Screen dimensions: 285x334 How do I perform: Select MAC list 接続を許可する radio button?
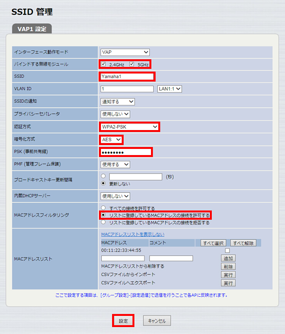pyautogui.click(x=103, y=215)
